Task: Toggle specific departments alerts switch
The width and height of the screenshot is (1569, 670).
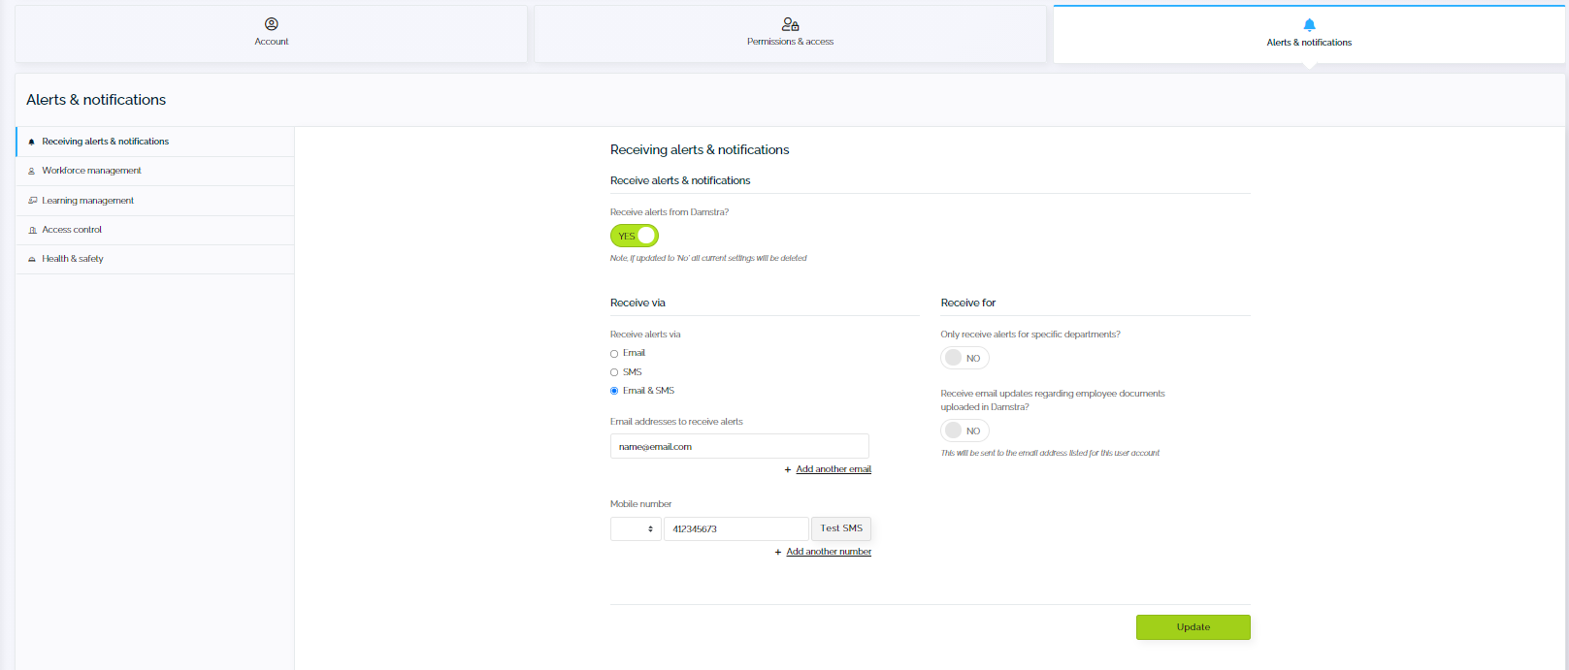Action: pyautogui.click(x=964, y=358)
